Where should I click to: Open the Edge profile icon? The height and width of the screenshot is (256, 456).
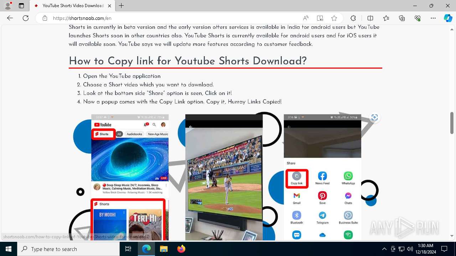pyautogui.click(x=8, y=6)
